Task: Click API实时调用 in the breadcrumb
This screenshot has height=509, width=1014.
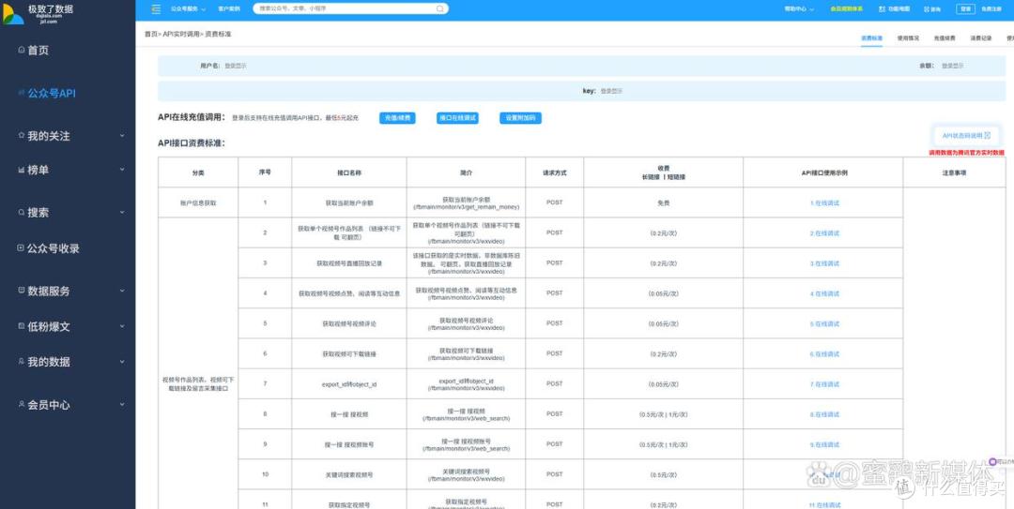Action: coord(181,34)
